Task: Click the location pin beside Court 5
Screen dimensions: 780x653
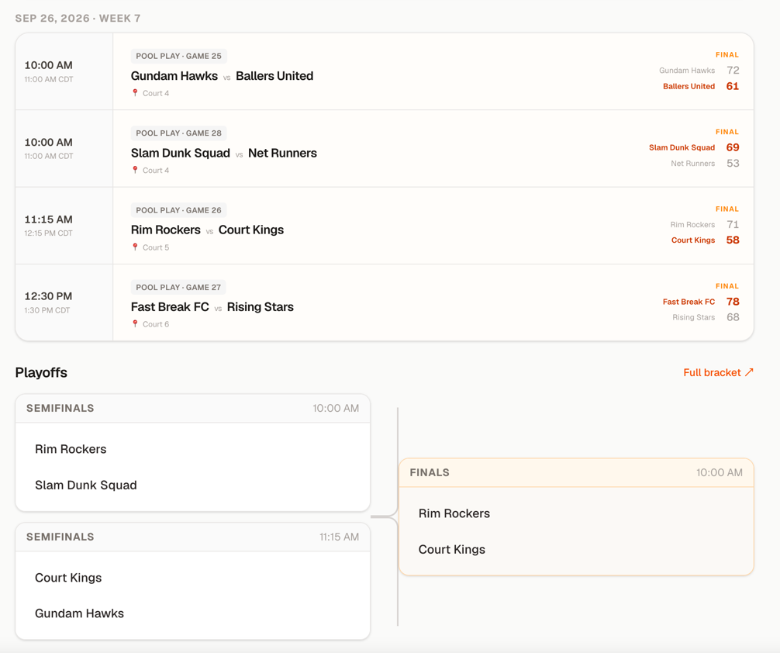Action: coord(135,247)
